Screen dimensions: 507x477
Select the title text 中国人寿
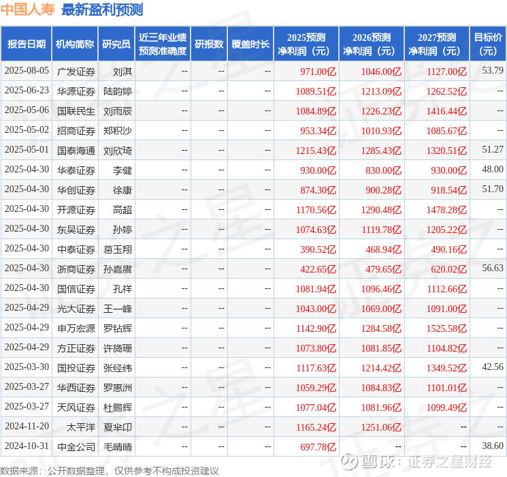click(x=28, y=10)
